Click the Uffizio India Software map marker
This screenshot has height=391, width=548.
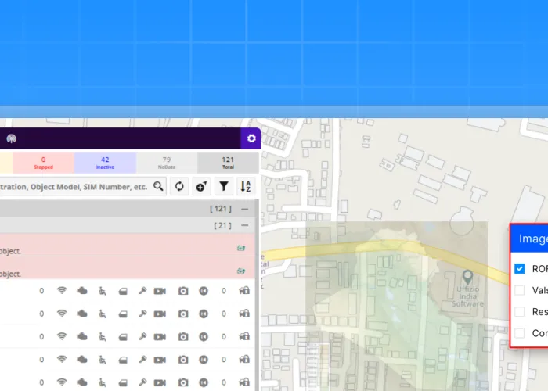(468, 276)
